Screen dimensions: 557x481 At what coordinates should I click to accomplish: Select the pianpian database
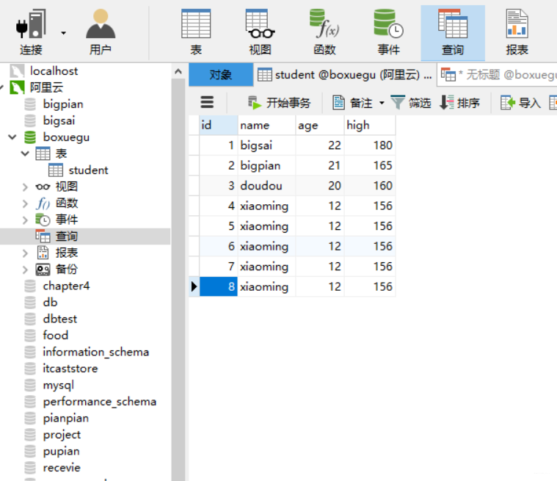tap(66, 418)
